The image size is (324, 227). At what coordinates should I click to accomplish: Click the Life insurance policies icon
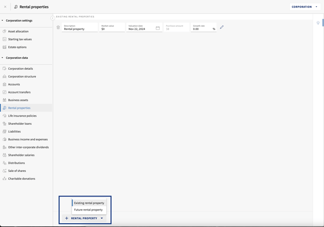coord(4,116)
